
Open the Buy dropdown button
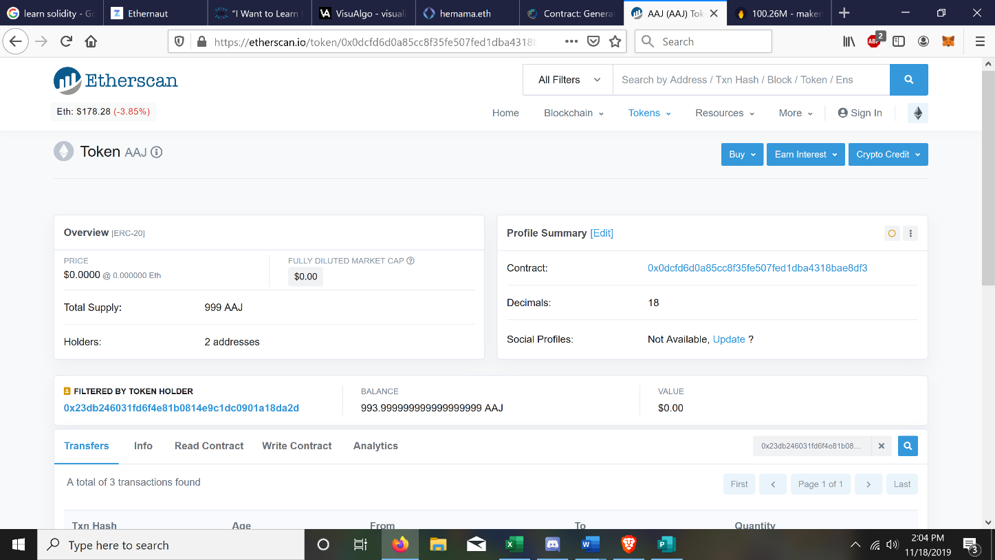[x=742, y=154]
